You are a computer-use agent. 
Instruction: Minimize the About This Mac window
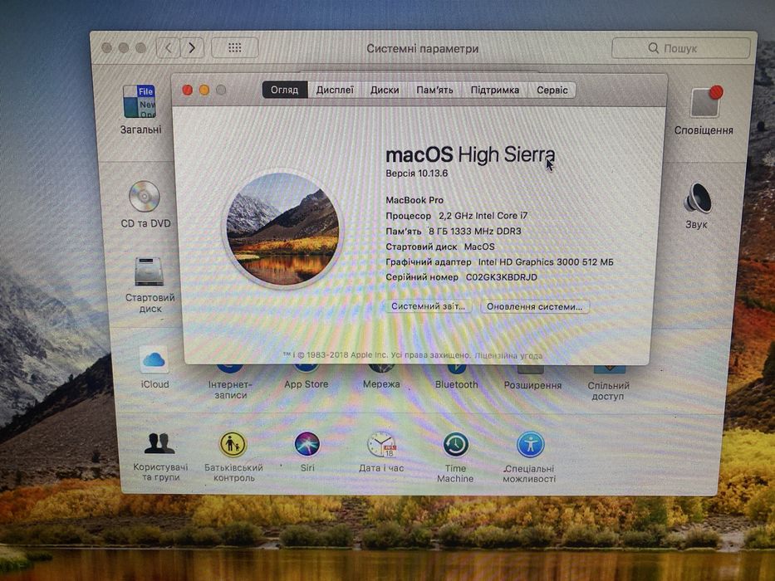click(x=204, y=90)
